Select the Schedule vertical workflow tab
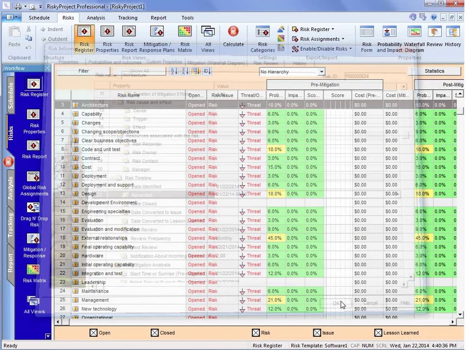The height and width of the screenshot is (350, 467). coord(10,96)
